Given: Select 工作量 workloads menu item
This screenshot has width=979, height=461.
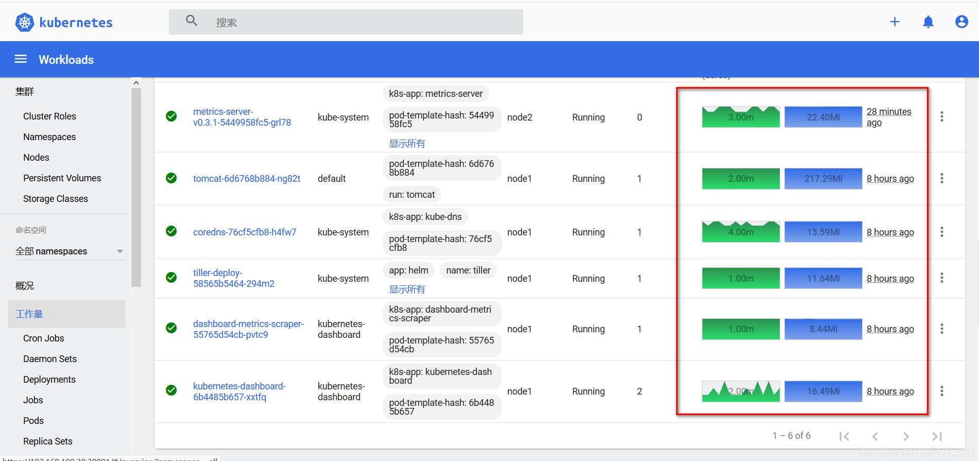Looking at the screenshot, I should pos(66,314).
